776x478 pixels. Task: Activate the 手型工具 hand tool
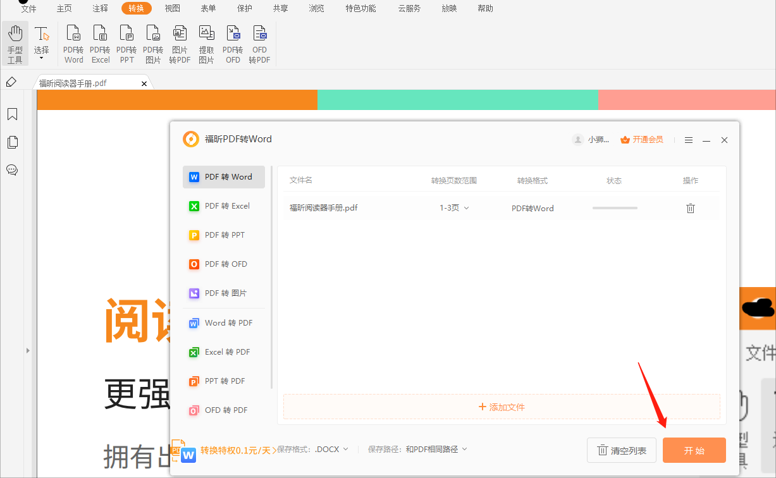click(x=15, y=42)
